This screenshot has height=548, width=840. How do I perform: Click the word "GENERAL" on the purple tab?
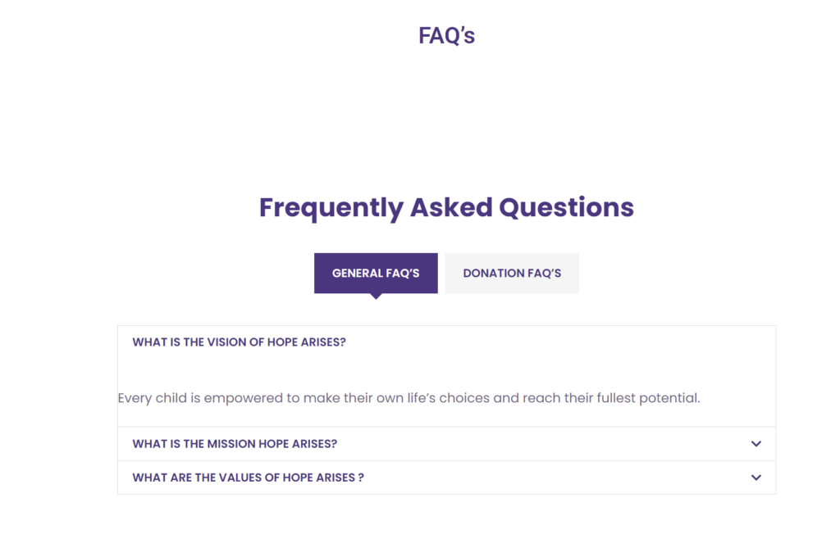pos(357,273)
